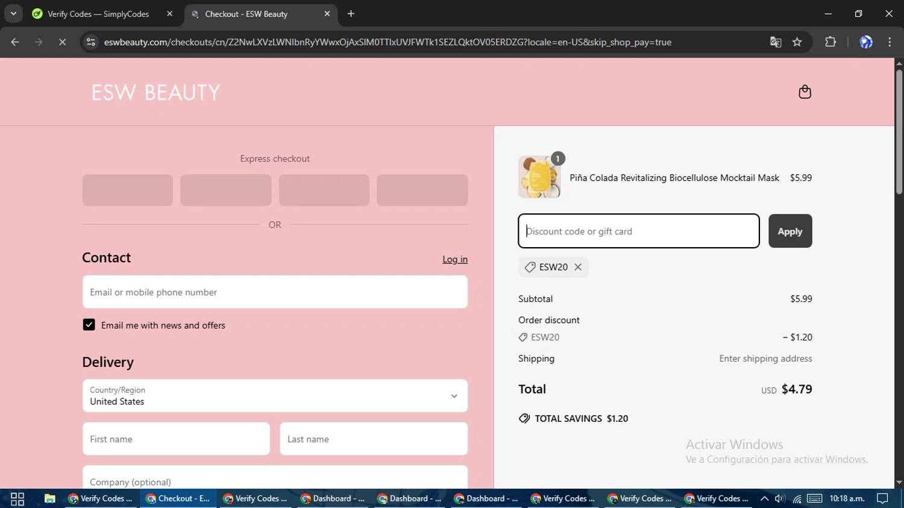Open the volume control in system tray
The height and width of the screenshot is (508, 904).
tap(780, 499)
